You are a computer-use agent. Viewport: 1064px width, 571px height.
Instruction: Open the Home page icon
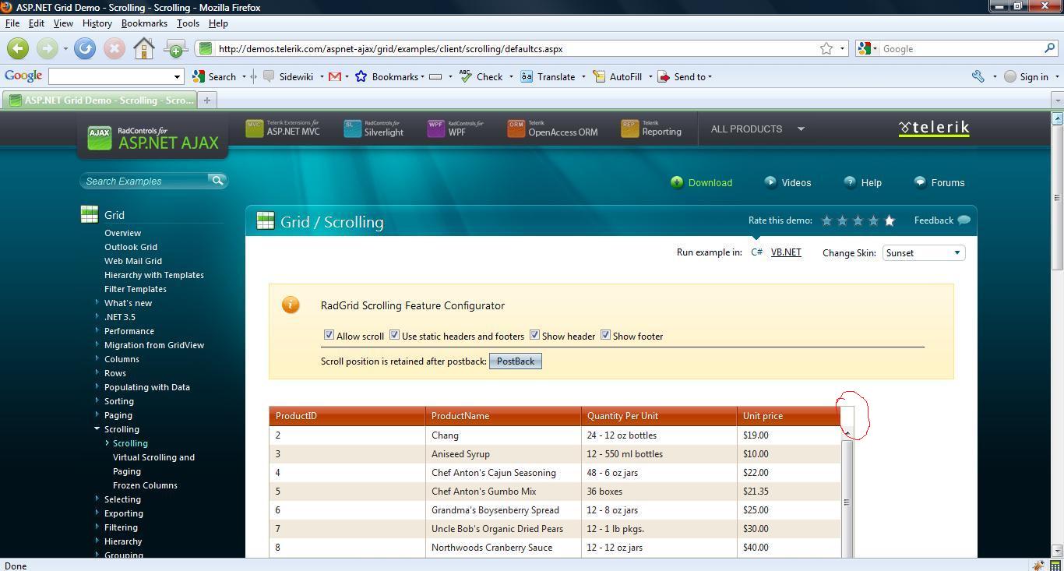[144, 48]
